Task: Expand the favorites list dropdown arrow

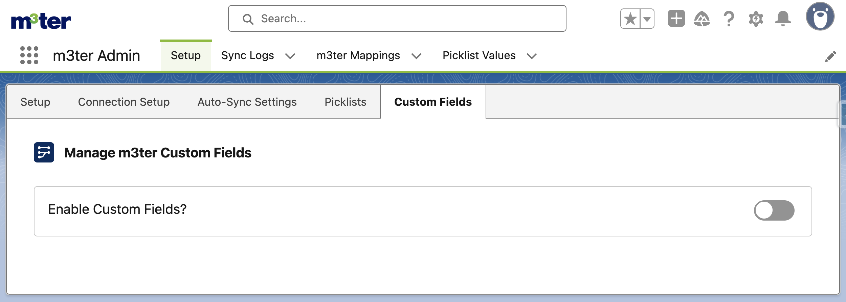Action: (x=647, y=19)
